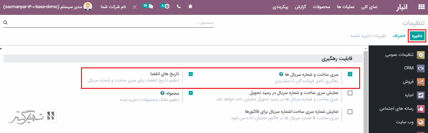The height and width of the screenshot is (133, 428).
Task: Select Rental icon in sidebar
Action: pos(421,95)
